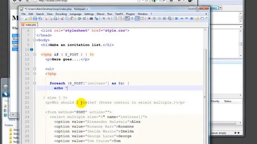Screen dimensions: 257x144
Task: Open the Plugins menu
Action: pos(130,14)
